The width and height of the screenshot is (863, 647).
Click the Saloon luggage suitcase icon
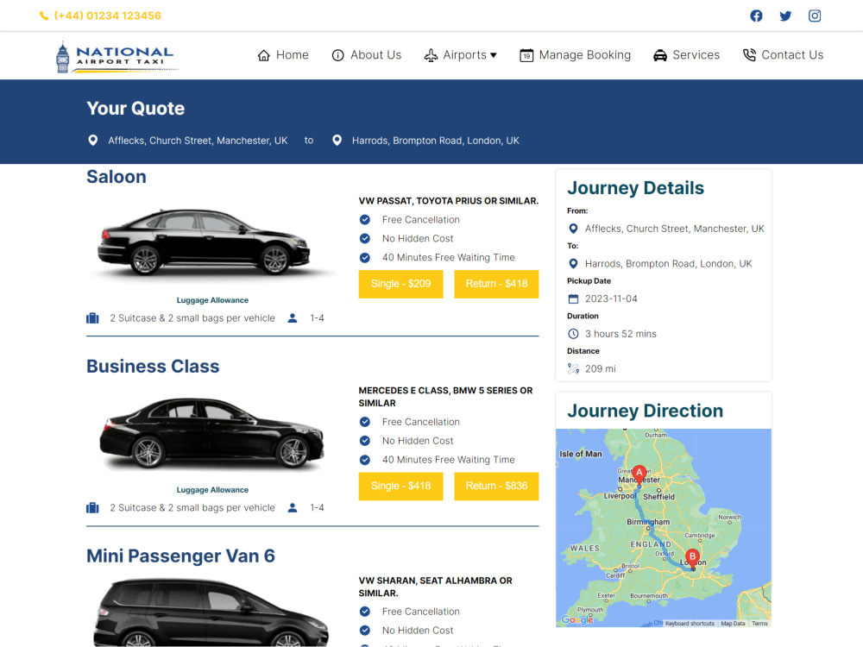pyautogui.click(x=92, y=318)
